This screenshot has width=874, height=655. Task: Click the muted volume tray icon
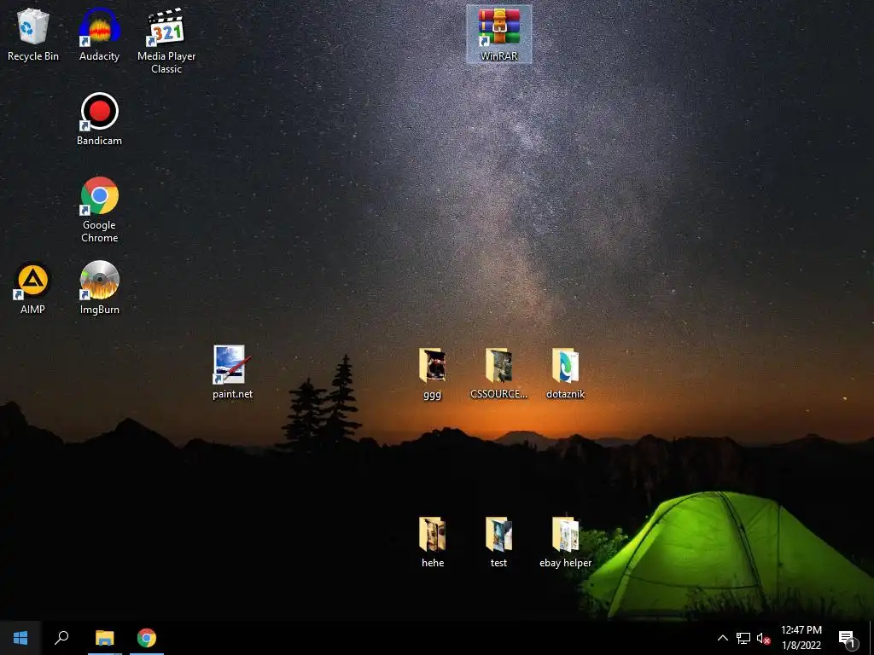tap(763, 638)
